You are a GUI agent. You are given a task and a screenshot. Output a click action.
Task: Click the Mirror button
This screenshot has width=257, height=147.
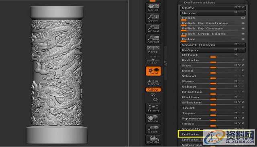[213, 13]
